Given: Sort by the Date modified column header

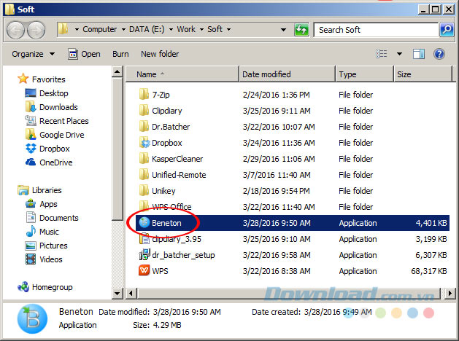Looking at the screenshot, I should coord(287,74).
